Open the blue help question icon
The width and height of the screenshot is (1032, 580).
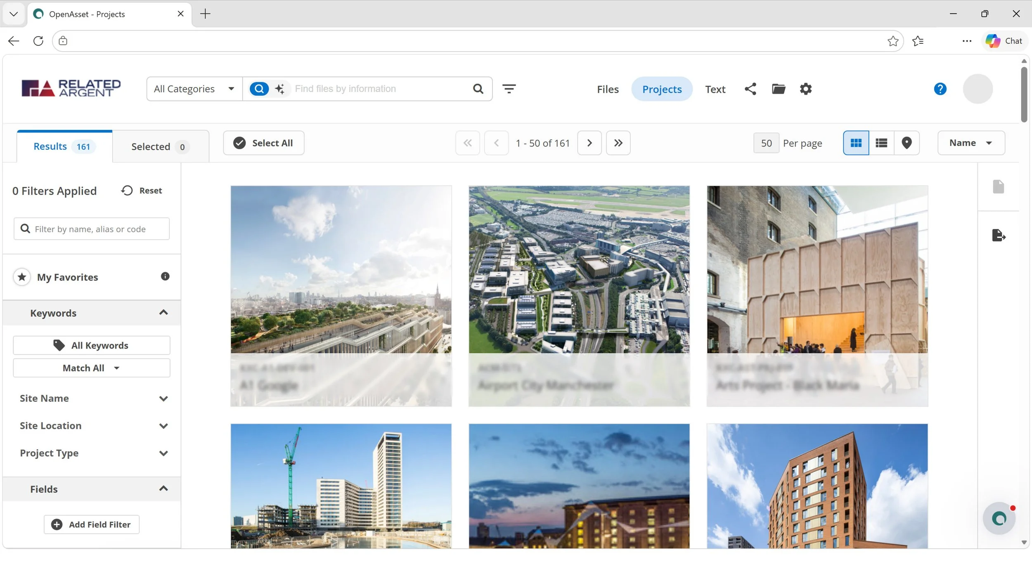(940, 89)
